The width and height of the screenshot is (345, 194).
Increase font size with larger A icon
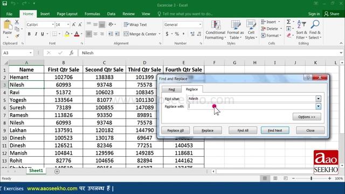74,24
